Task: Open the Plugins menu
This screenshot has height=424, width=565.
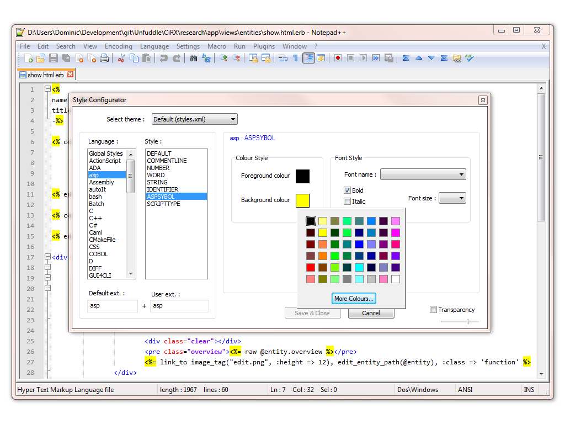Action: (264, 46)
